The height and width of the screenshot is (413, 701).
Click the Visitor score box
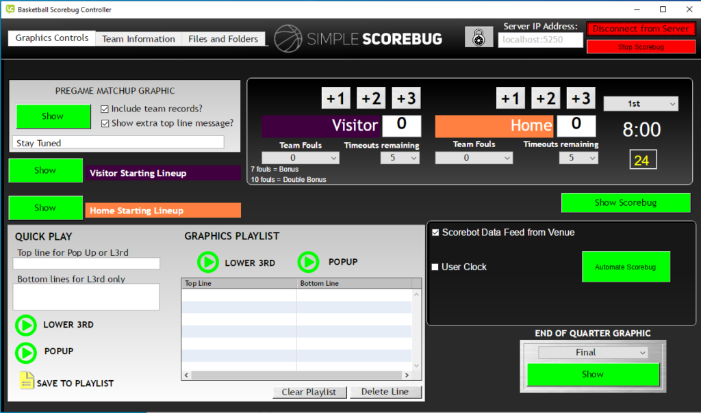pos(402,125)
